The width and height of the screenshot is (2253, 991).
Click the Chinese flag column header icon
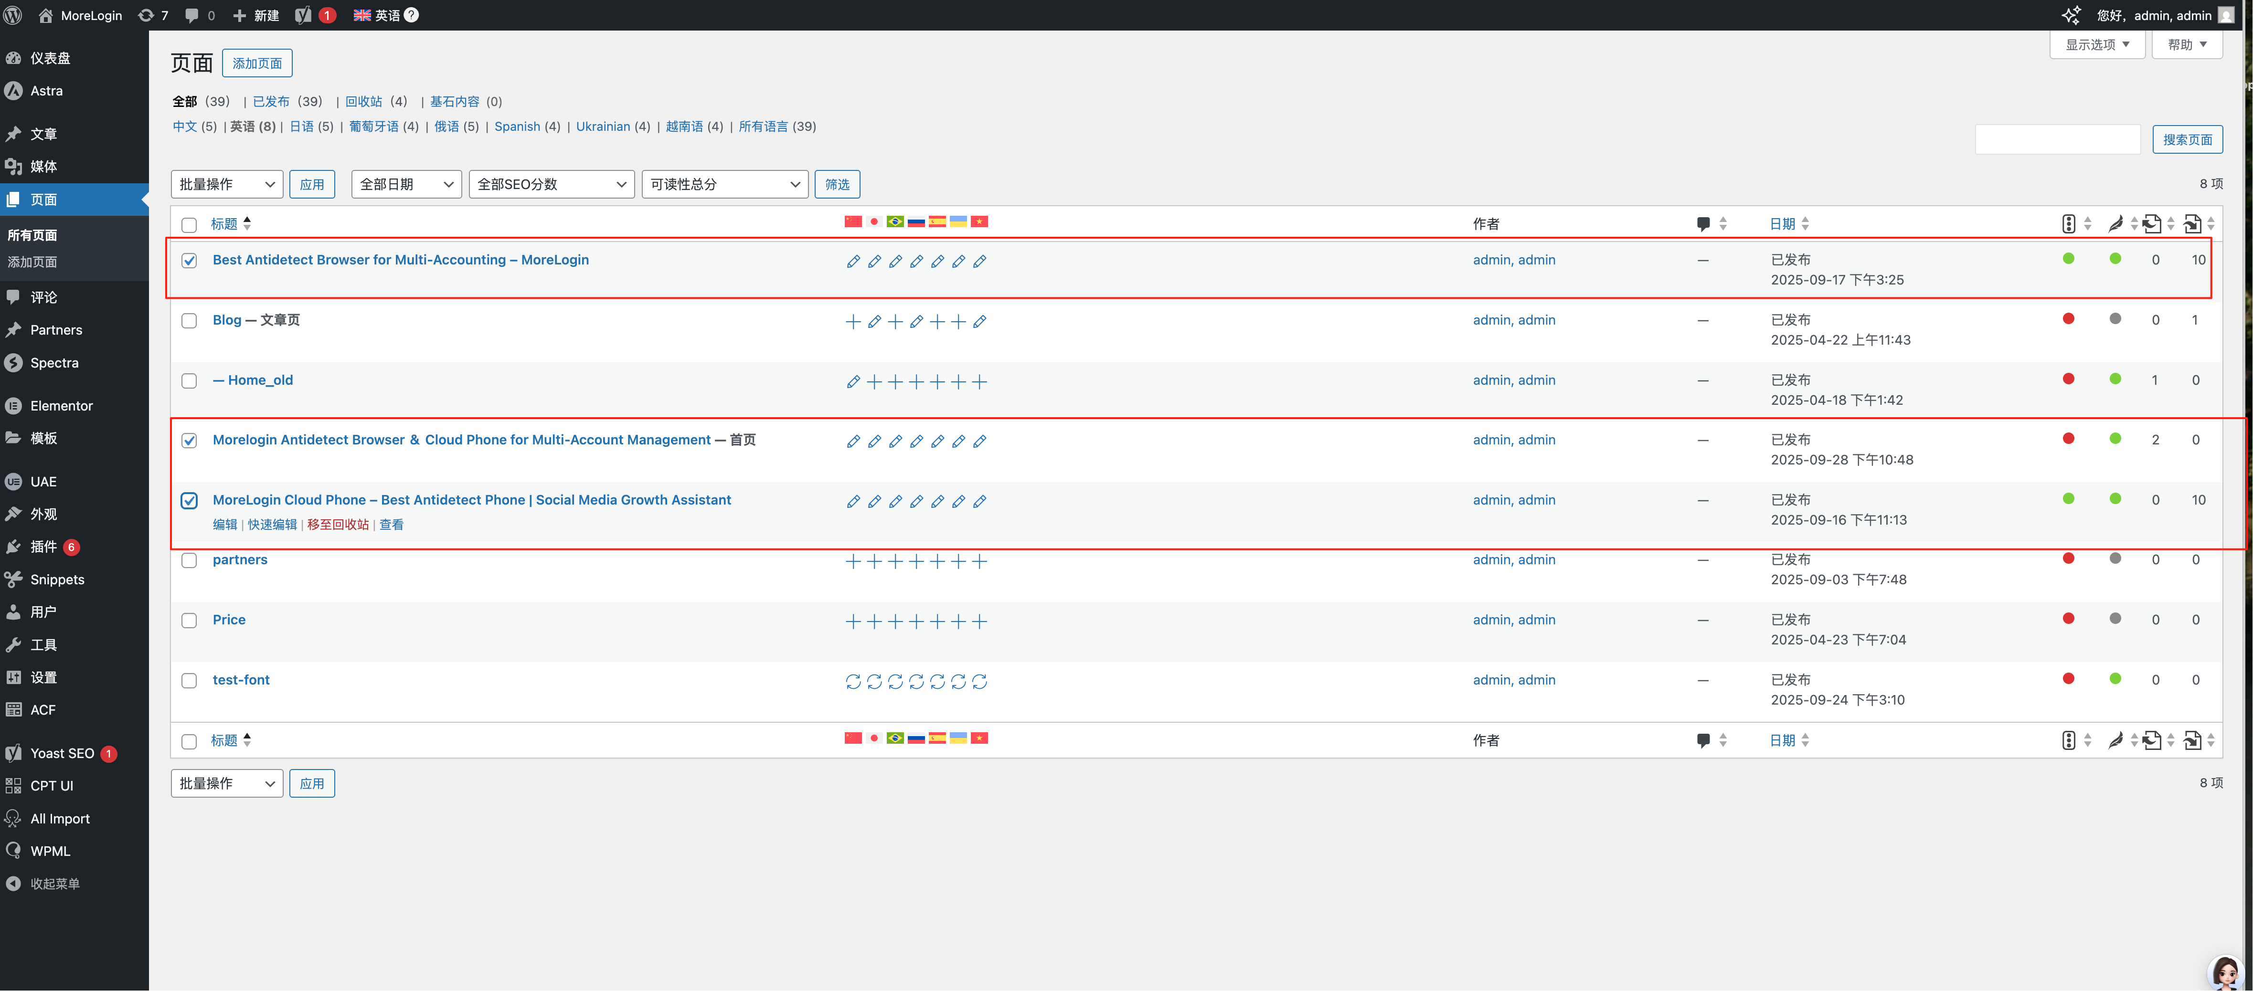(x=853, y=221)
